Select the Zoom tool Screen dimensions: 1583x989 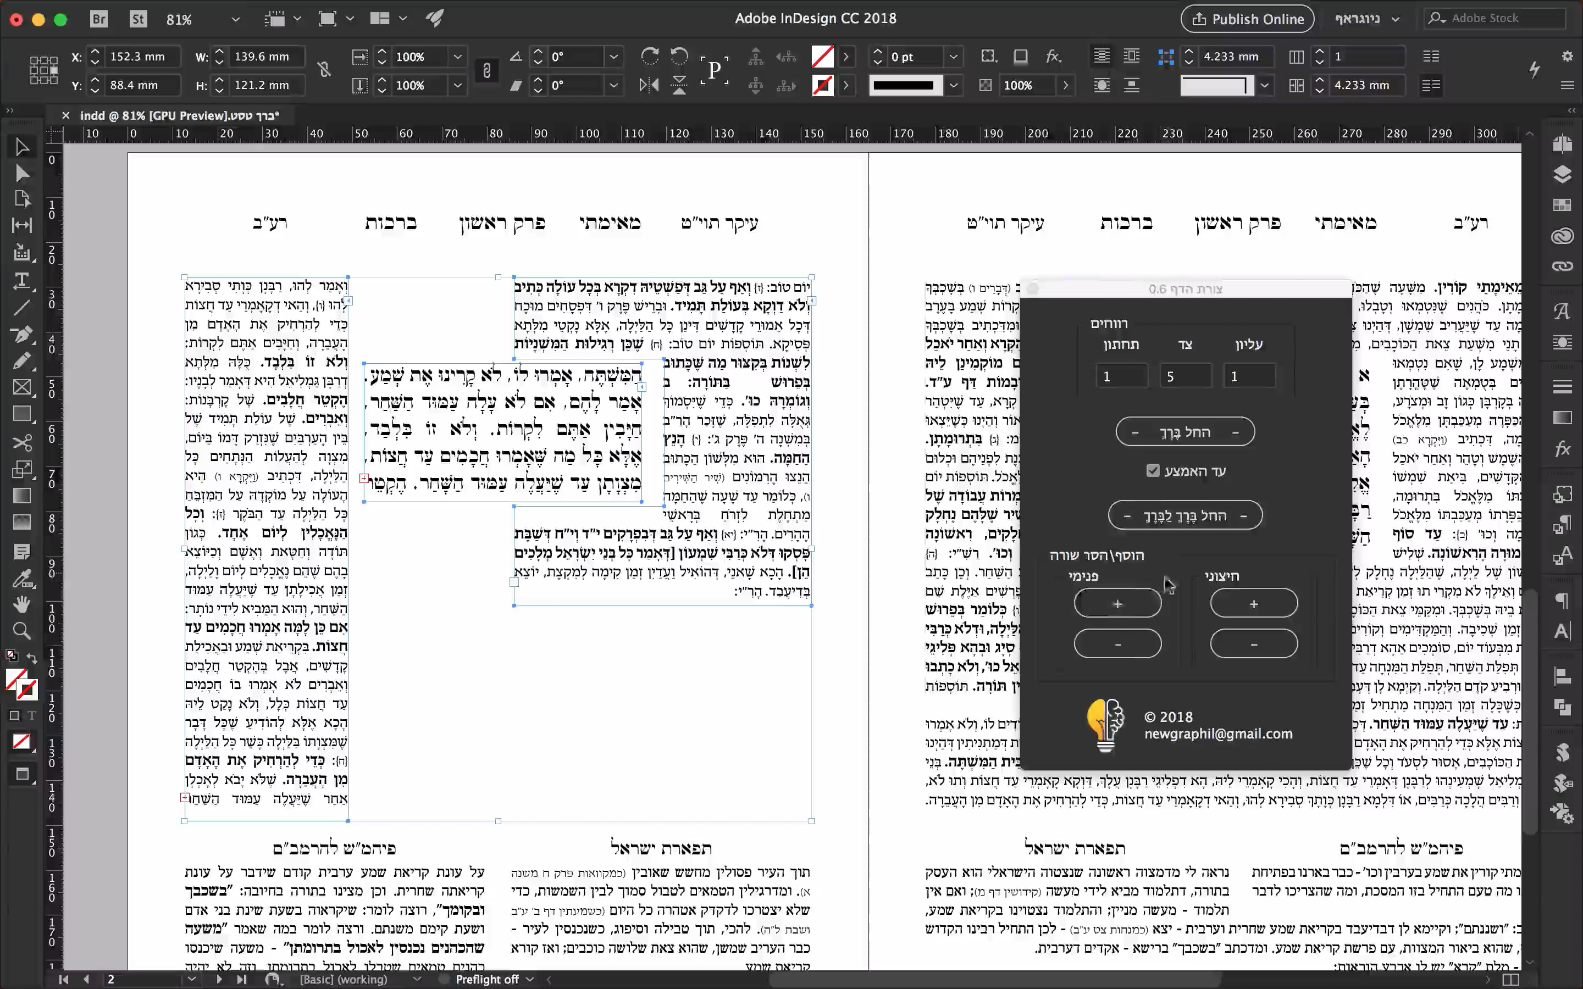pos(21,630)
